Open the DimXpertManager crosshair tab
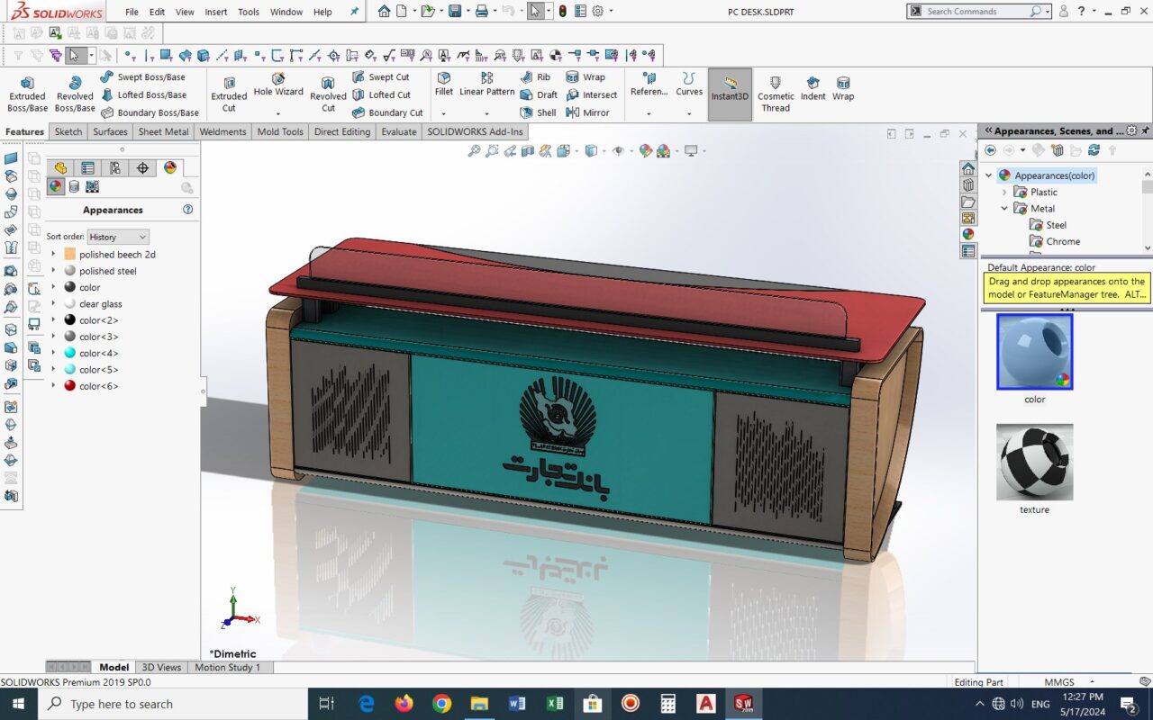1153x720 pixels. click(x=142, y=167)
